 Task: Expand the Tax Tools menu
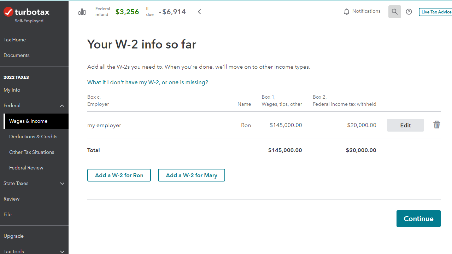pyautogui.click(x=62, y=252)
